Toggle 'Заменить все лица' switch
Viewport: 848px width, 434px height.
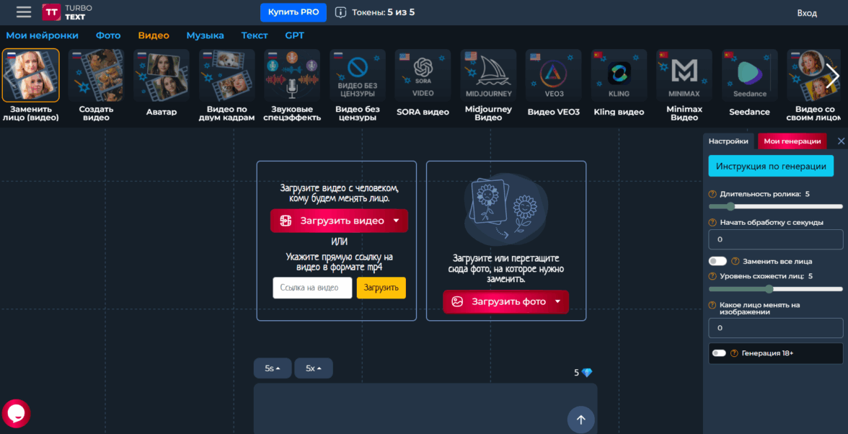click(717, 261)
